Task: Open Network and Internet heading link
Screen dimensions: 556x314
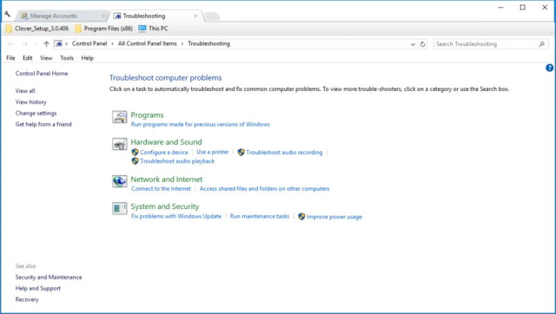Action: pos(167,179)
